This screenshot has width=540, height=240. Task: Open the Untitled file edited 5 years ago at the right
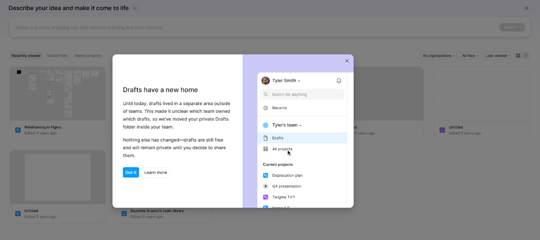482,103
